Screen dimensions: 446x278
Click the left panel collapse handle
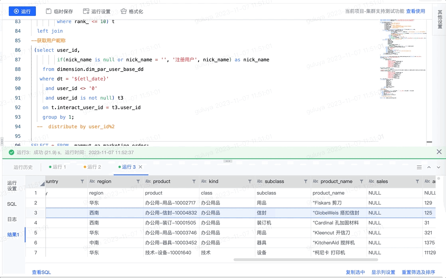click(x=2, y=141)
